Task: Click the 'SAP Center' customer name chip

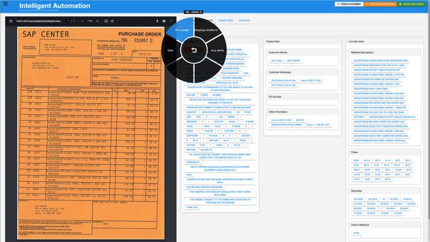Action: pos(277,61)
